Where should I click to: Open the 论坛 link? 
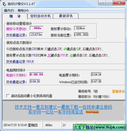tap(49, 112)
